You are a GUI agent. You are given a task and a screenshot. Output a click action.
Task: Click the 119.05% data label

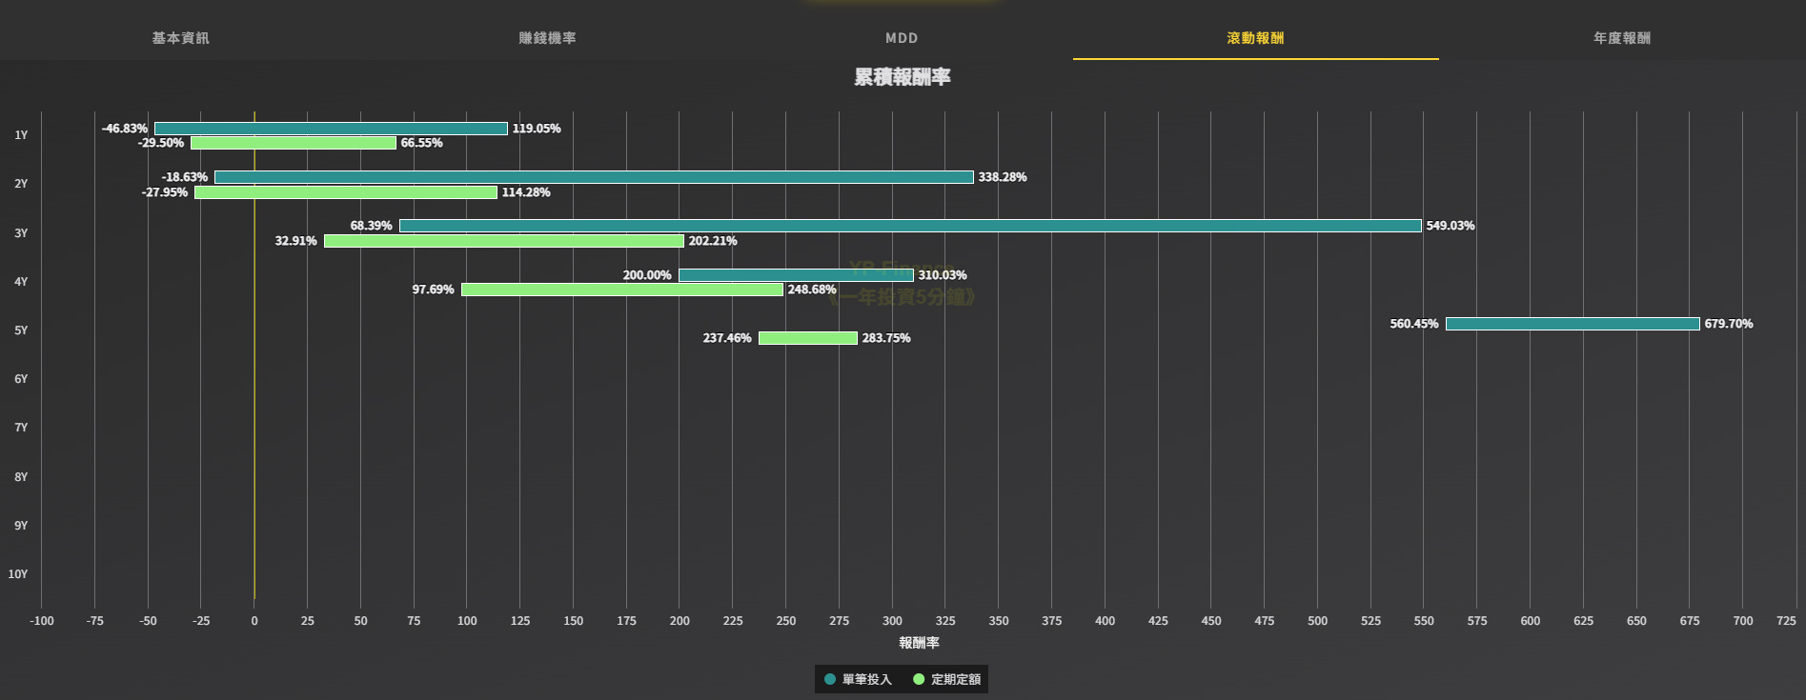(537, 129)
